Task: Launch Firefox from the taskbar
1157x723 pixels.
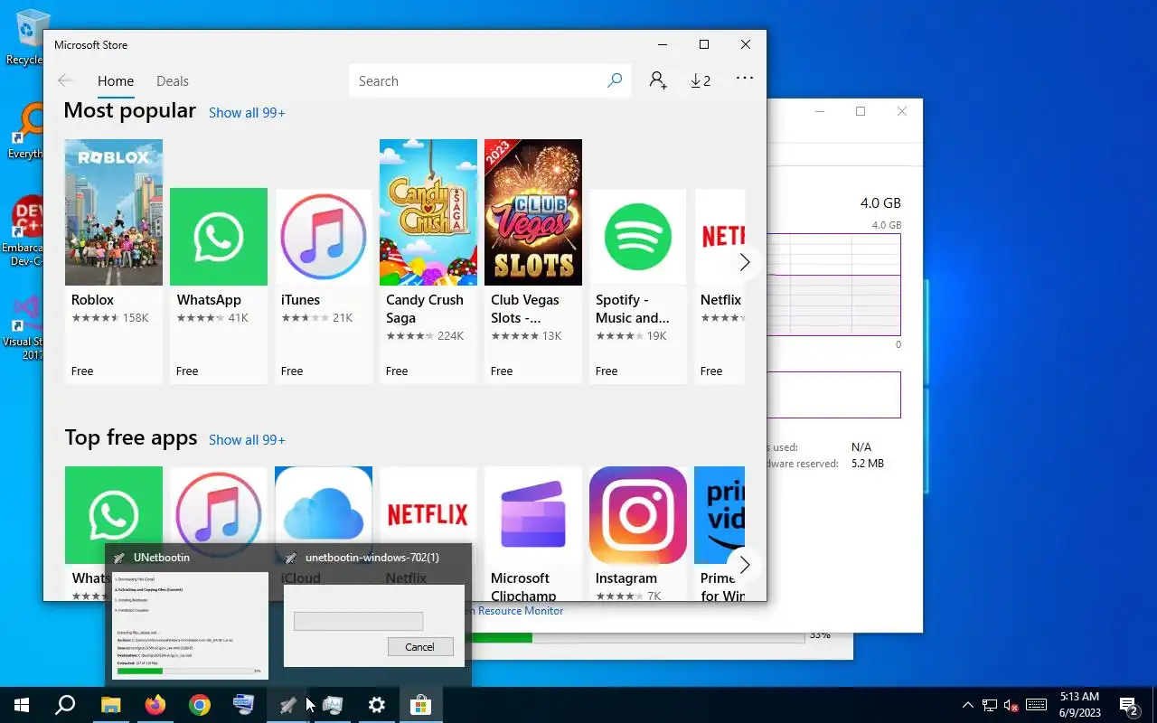Action: coord(155,705)
